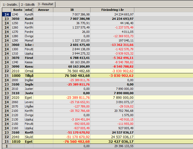Viewport: 193px width, 149px height.
Task: Click bold change value -3 030 902,62 for 1000
Action: pyautogui.click(x=121, y=75)
